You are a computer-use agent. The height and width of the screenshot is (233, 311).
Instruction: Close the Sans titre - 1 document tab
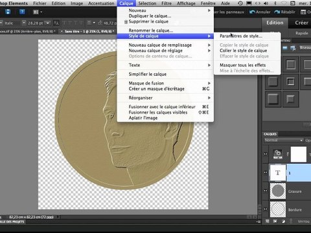(62, 32)
